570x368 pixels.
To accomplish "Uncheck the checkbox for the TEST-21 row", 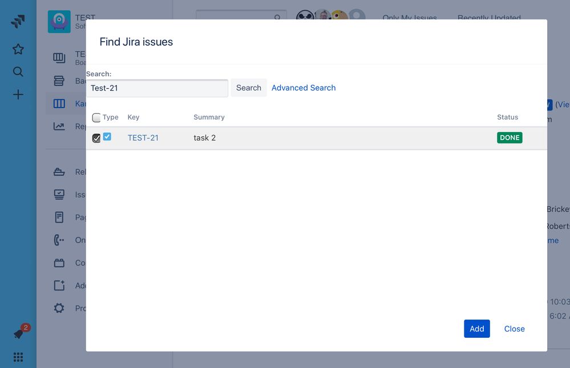I will (96, 138).
